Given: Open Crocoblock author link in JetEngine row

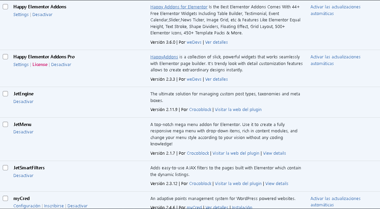Looking at the screenshot, I should 200,110.
